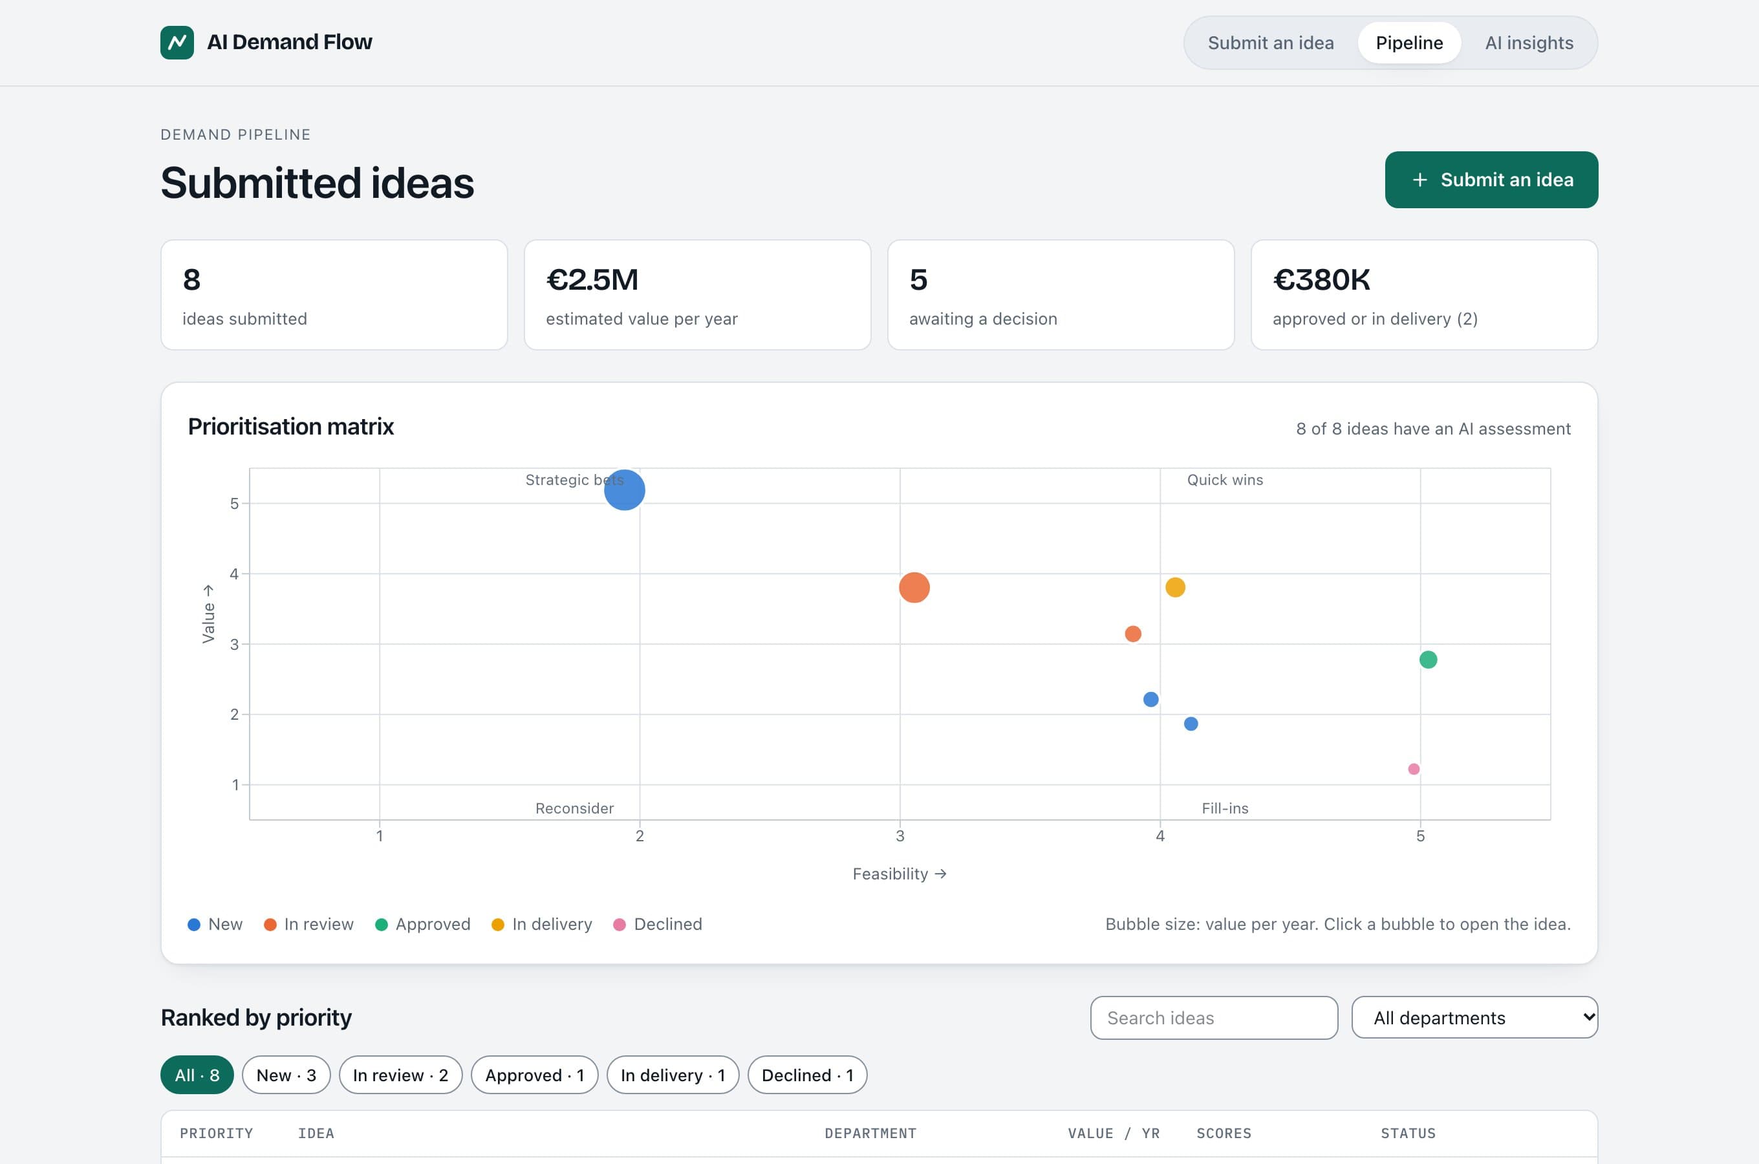Click the small orange In review bubble
The width and height of the screenshot is (1759, 1164).
1132,634
